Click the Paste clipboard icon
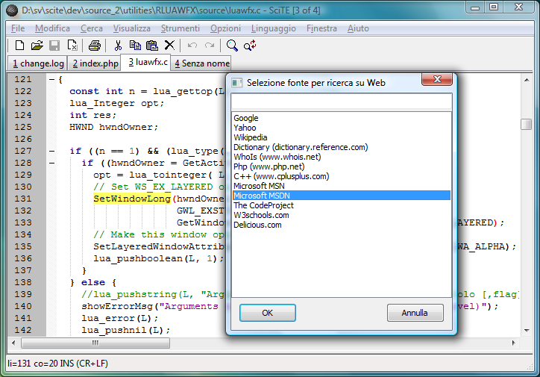Image resolution: width=540 pixels, height=377 pixels. click(152, 46)
